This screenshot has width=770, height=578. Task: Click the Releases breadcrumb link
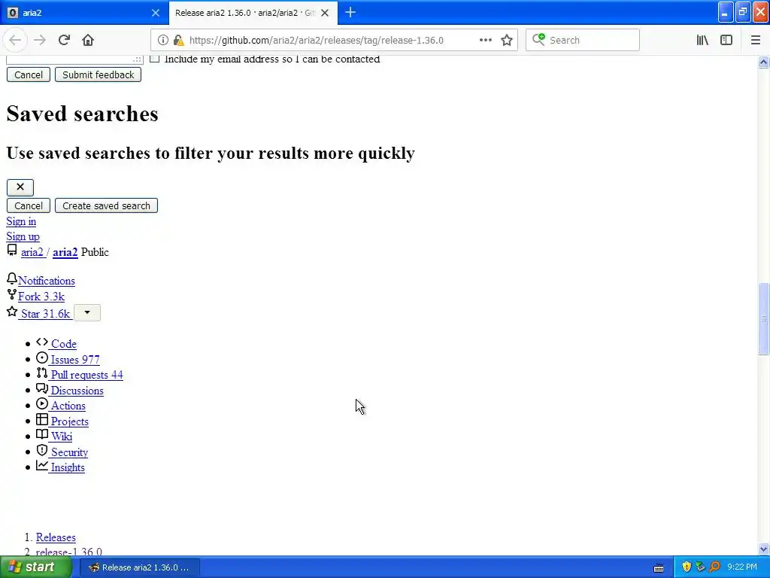pos(56,537)
